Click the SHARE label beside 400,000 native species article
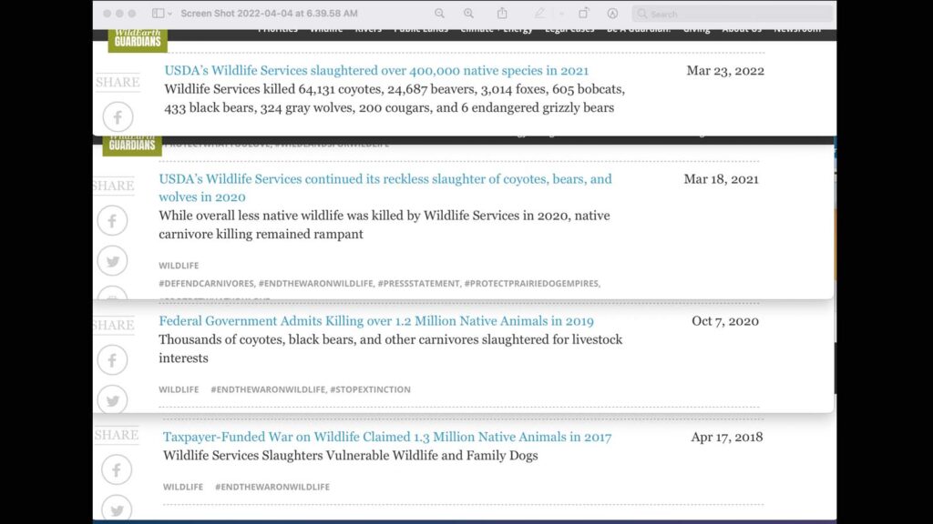Screen dimensions: 933x524 pos(118,83)
